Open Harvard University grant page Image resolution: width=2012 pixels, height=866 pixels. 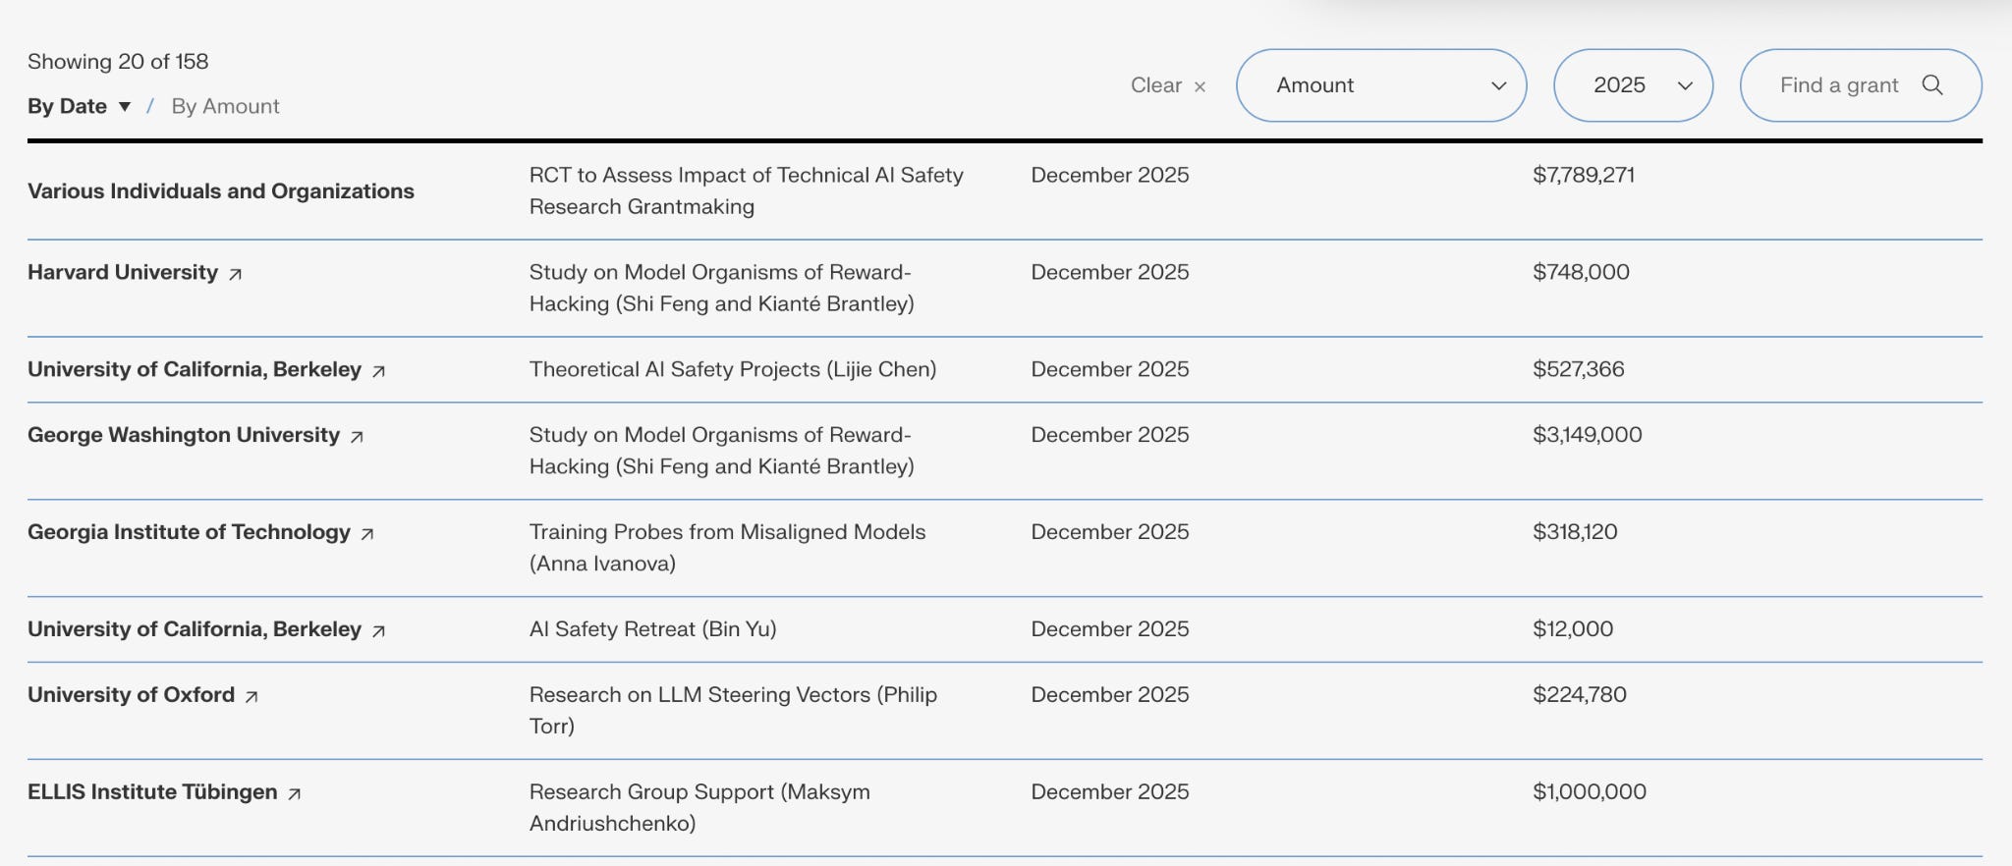(123, 272)
